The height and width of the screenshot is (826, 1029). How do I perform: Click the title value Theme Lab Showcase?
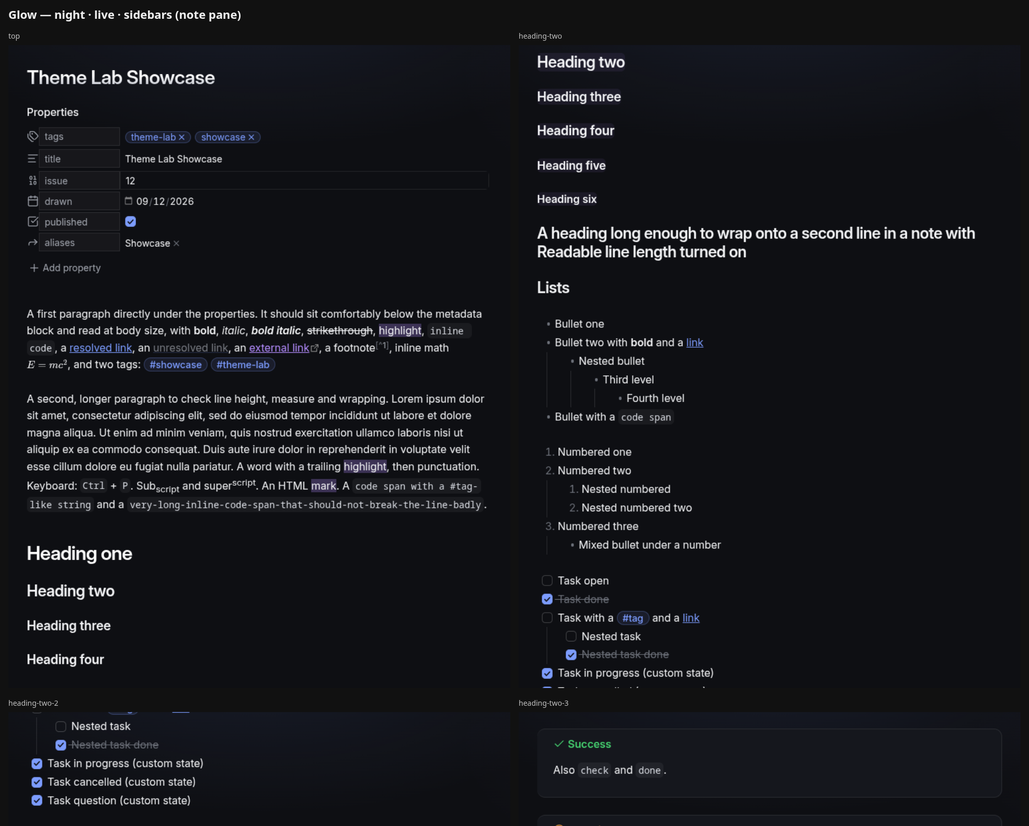pyautogui.click(x=174, y=159)
